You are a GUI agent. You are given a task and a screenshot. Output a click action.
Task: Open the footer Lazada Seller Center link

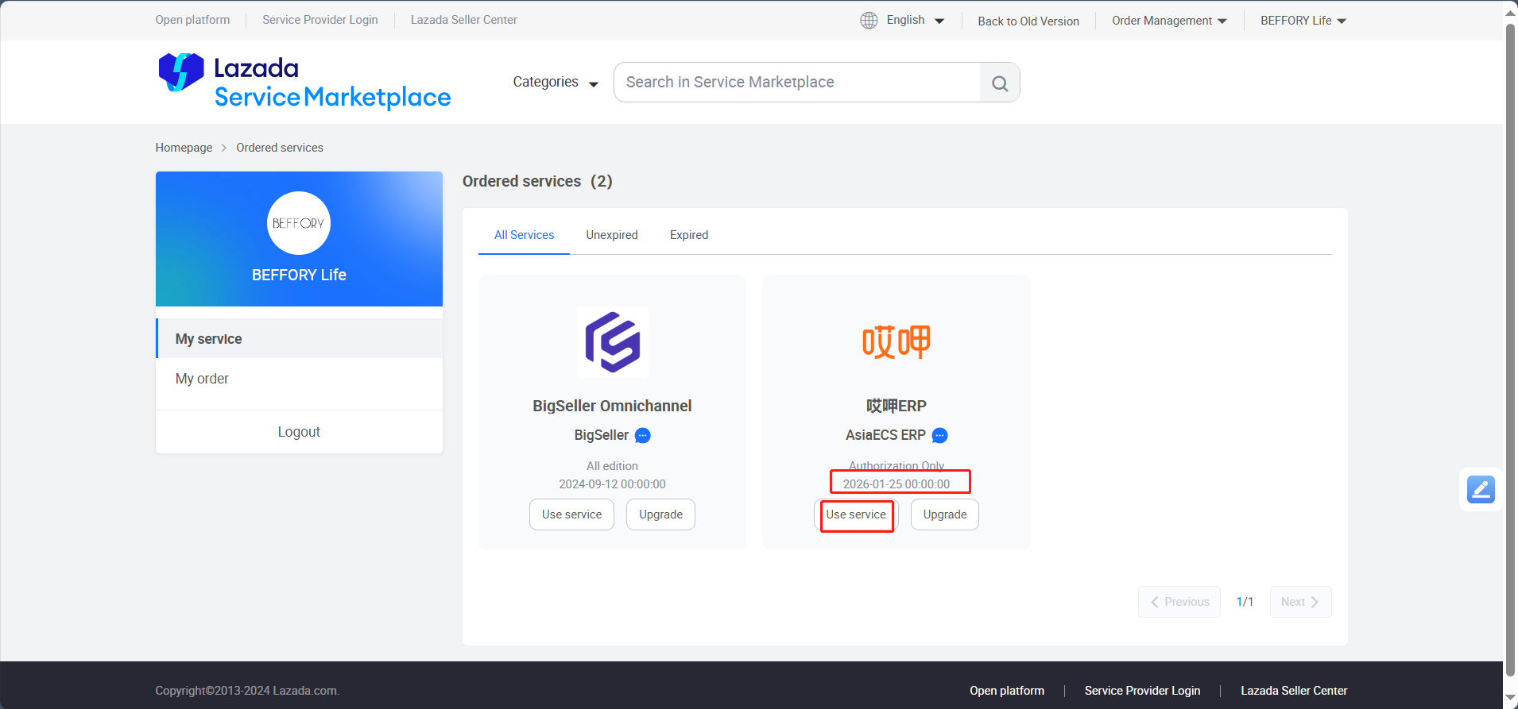[x=1294, y=691]
